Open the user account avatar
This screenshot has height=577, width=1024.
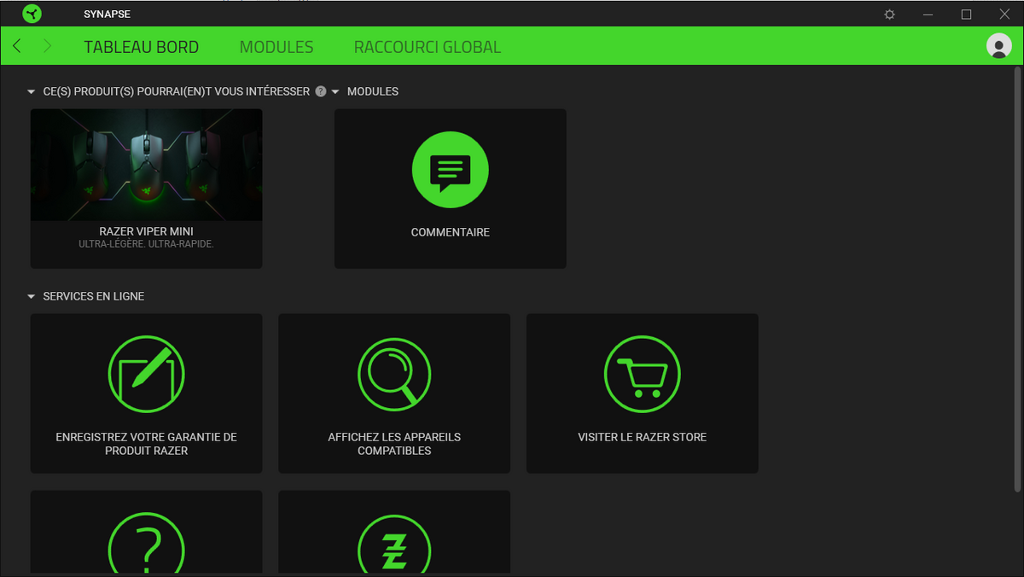tap(998, 46)
